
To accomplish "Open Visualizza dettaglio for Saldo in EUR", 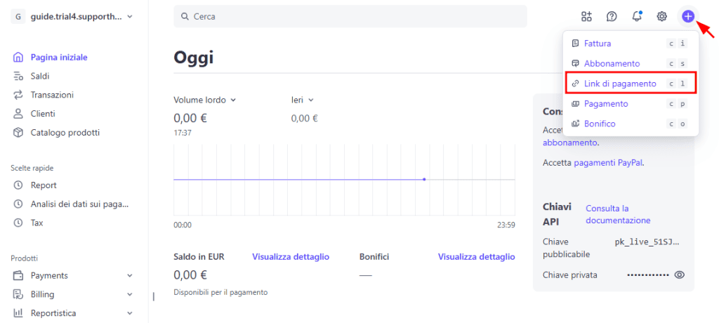I will [291, 257].
